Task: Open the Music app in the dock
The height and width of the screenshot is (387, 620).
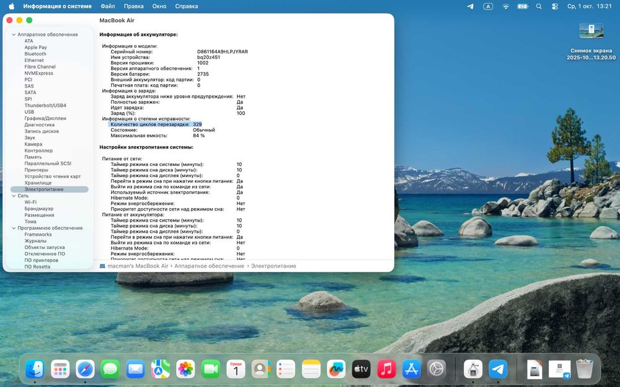Action: click(x=386, y=370)
